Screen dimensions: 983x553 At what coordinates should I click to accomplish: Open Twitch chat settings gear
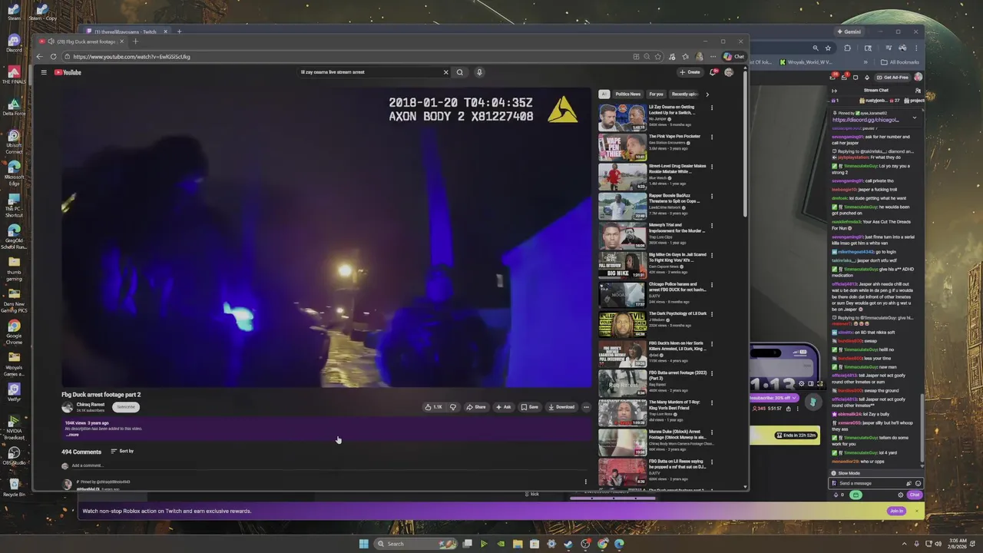(x=901, y=495)
